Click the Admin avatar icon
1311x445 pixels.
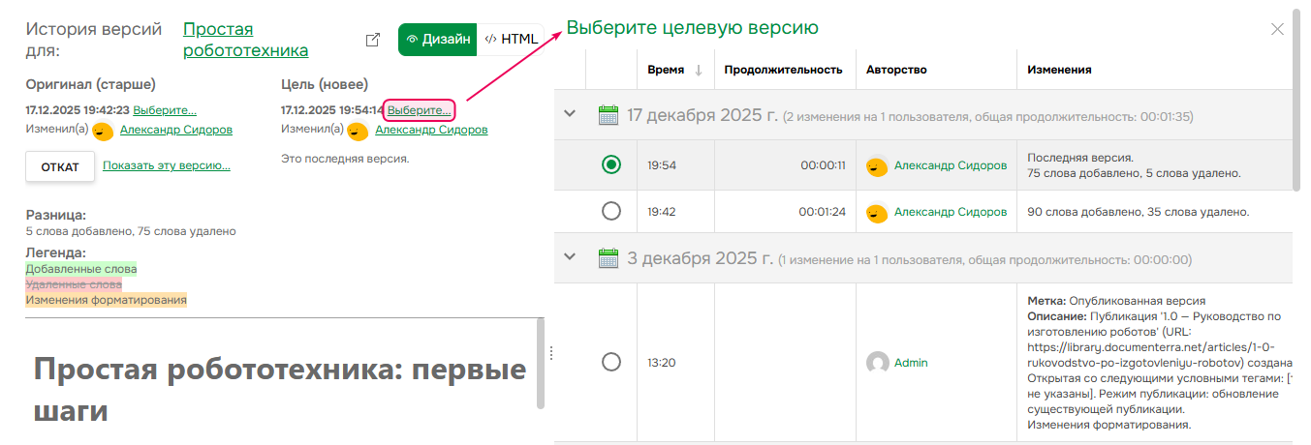point(877,363)
